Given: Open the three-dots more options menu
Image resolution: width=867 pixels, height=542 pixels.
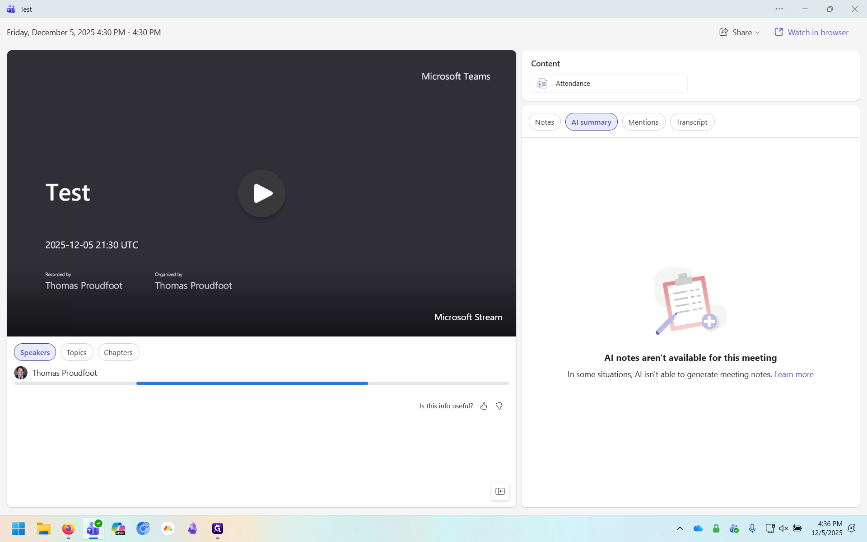Looking at the screenshot, I should coord(779,9).
